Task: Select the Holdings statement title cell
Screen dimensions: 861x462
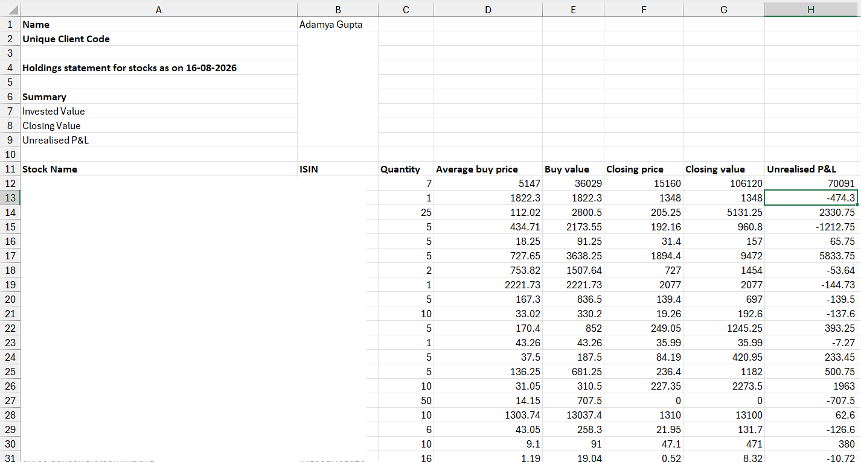Action: 159,68
